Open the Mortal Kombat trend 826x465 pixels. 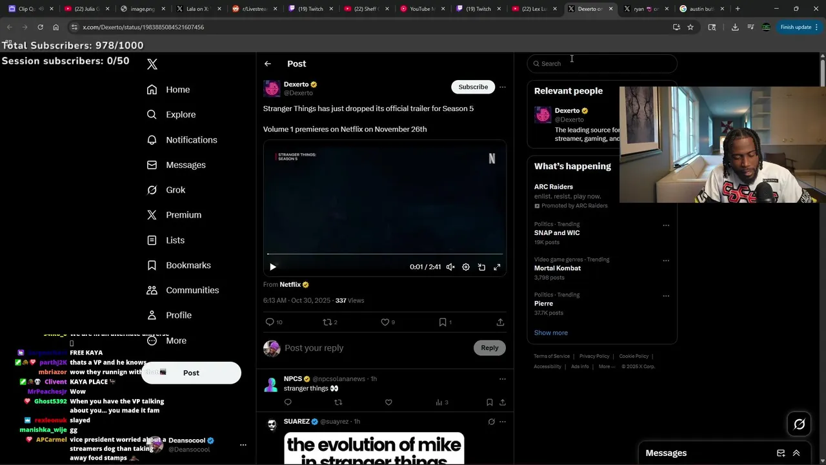click(x=558, y=268)
